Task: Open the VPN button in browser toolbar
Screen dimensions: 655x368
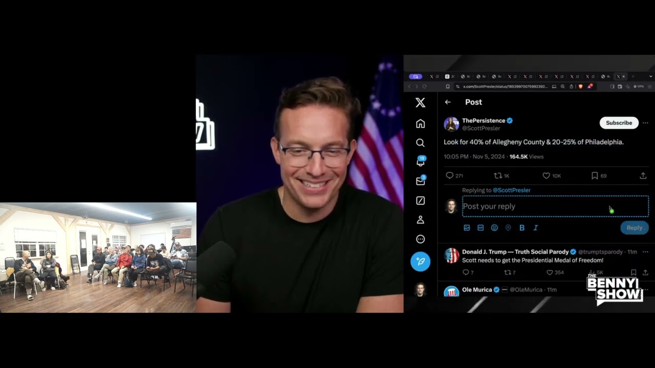Action: tap(638, 86)
